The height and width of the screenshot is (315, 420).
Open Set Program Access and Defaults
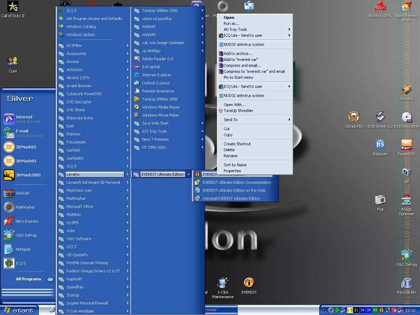coord(94,18)
